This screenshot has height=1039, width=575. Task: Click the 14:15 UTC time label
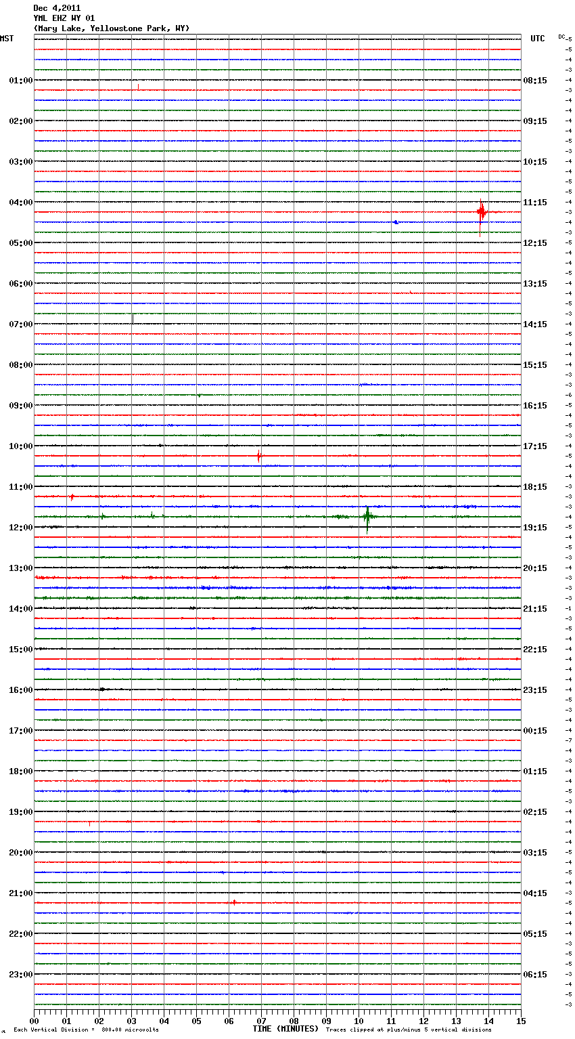[x=535, y=324]
